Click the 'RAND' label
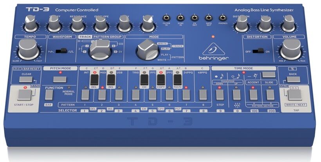Viewport: 321px width, 162px height. [35, 86]
